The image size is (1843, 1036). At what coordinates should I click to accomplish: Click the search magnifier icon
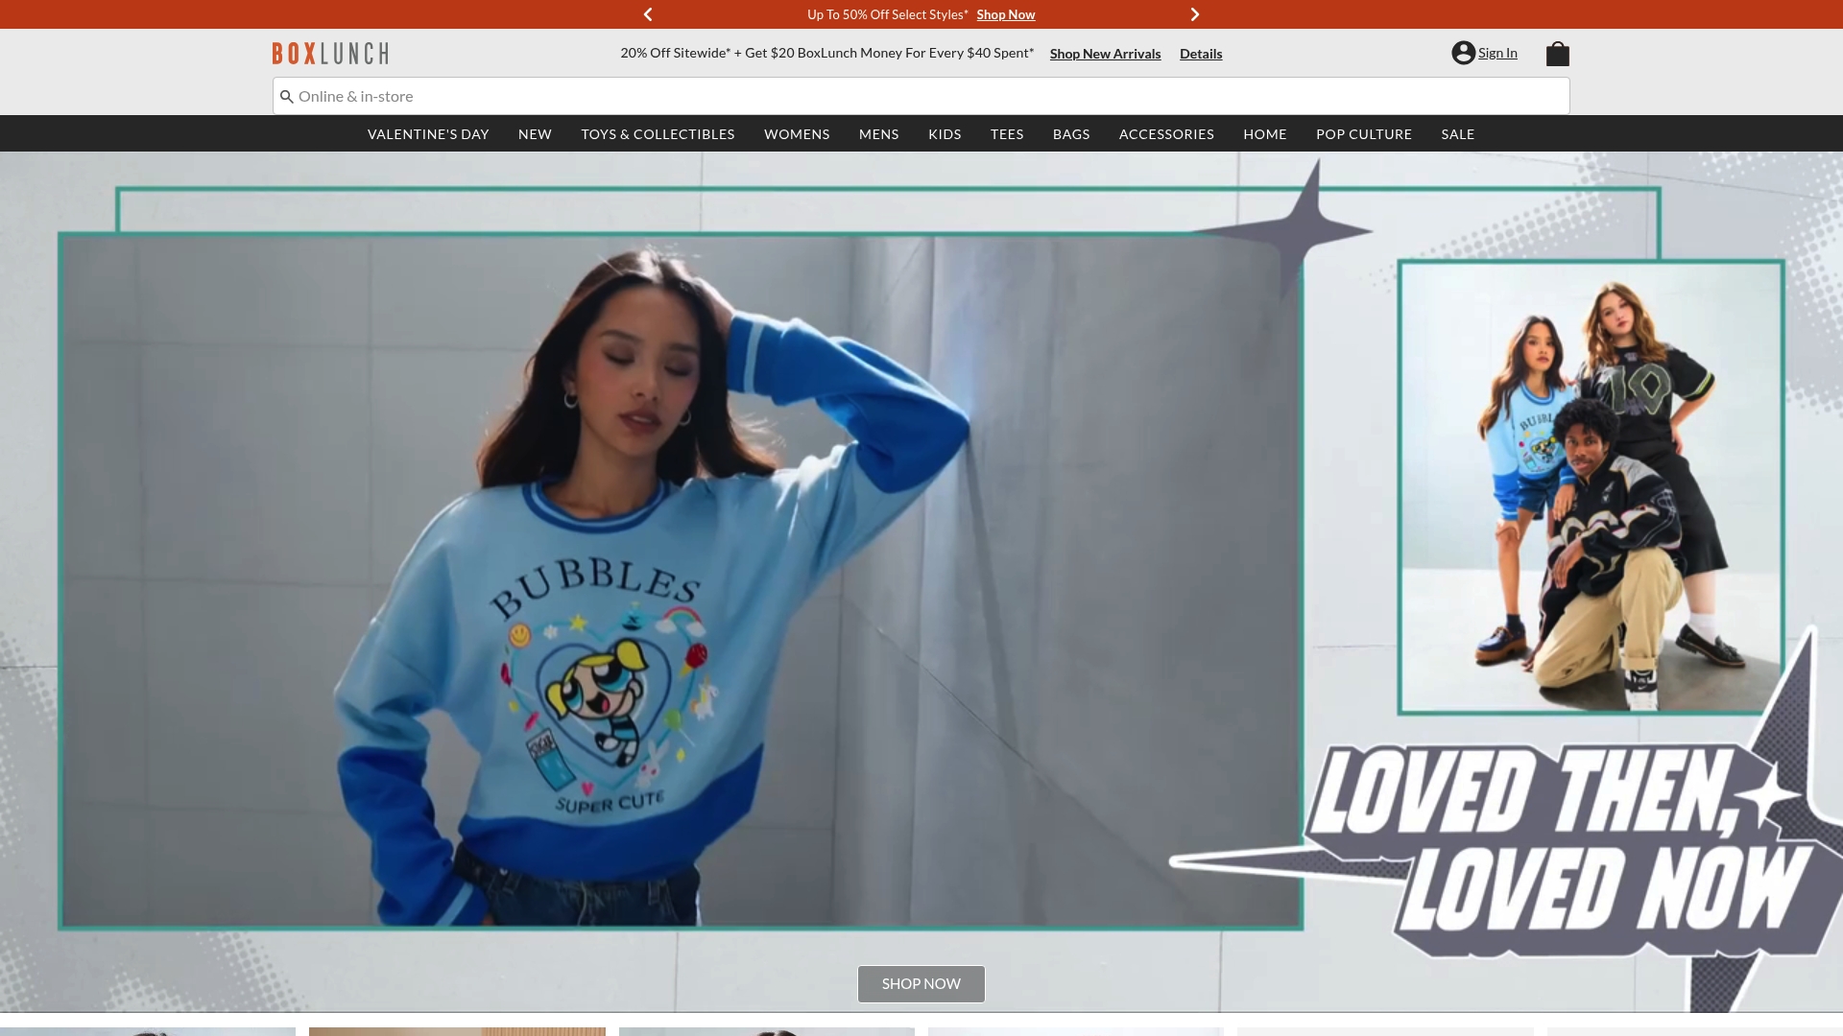click(286, 97)
